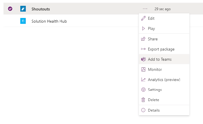
Task: Open Solution Health Hub app name
Action: 49,21
